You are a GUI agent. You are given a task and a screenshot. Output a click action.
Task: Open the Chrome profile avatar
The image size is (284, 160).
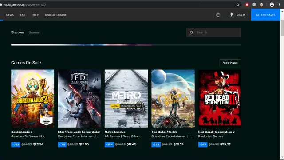(272, 5)
